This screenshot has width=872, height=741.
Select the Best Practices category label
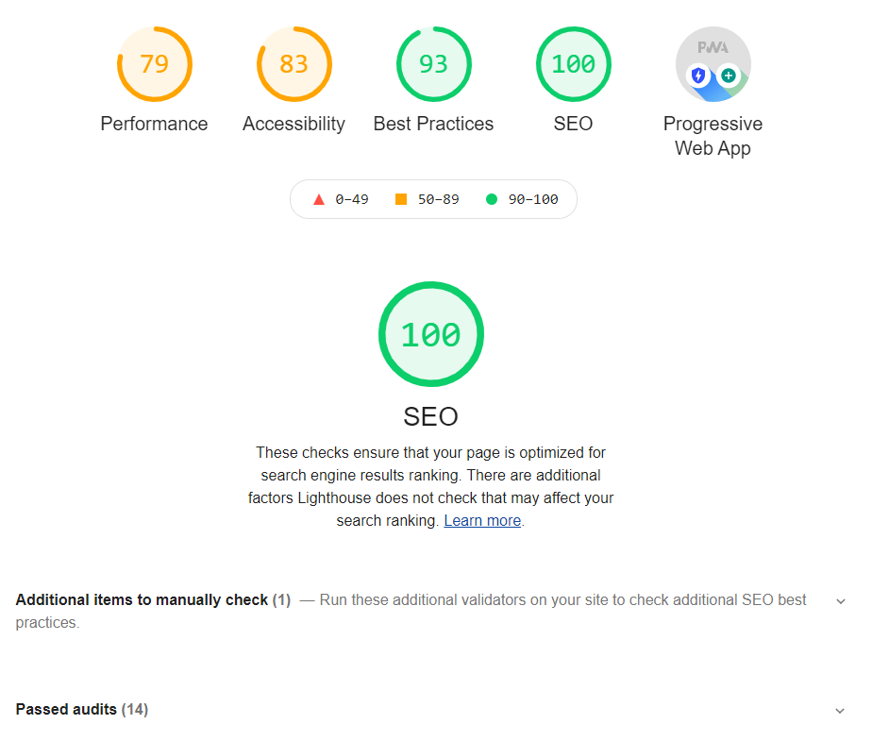click(433, 124)
